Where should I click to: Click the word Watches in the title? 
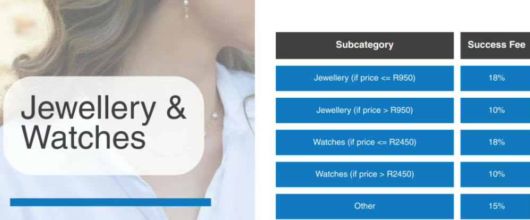point(83,138)
